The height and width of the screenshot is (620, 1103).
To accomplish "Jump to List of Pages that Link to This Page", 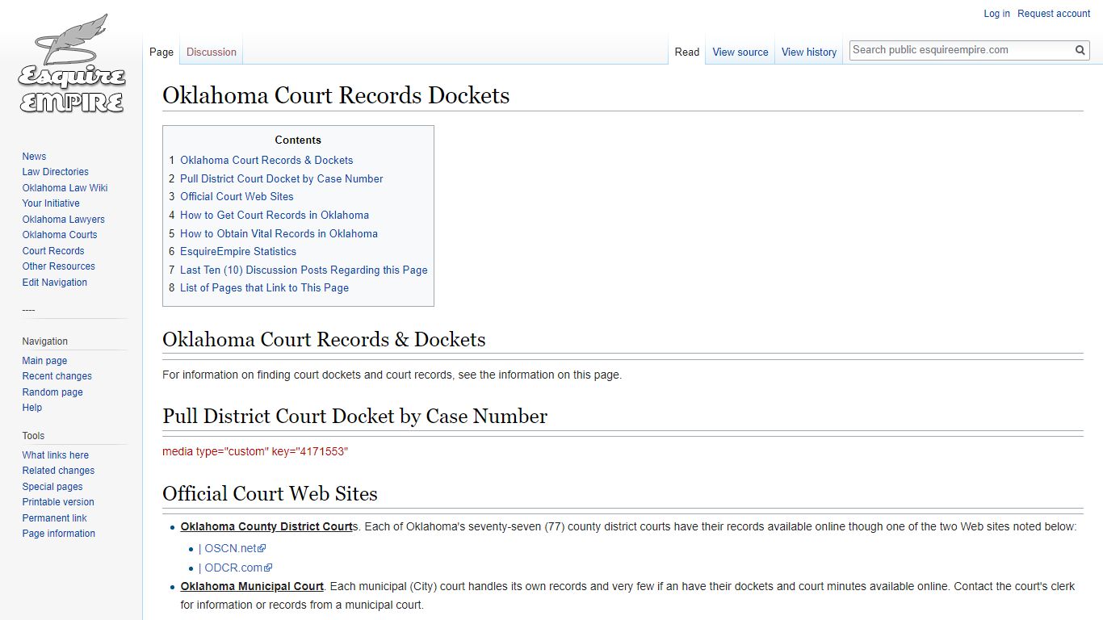I will 258,287.
